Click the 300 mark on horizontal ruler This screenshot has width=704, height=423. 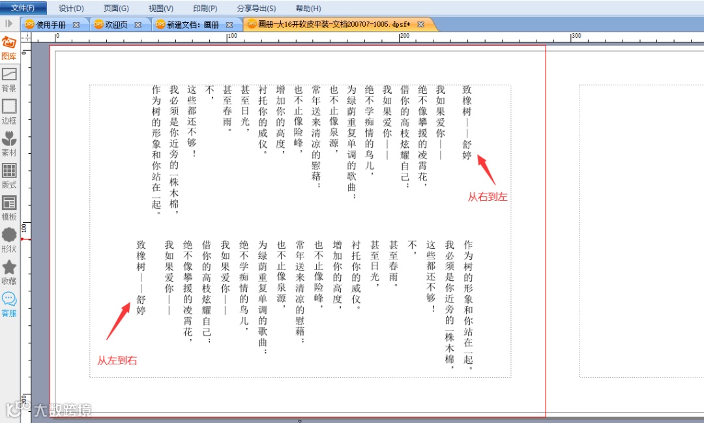(576, 36)
